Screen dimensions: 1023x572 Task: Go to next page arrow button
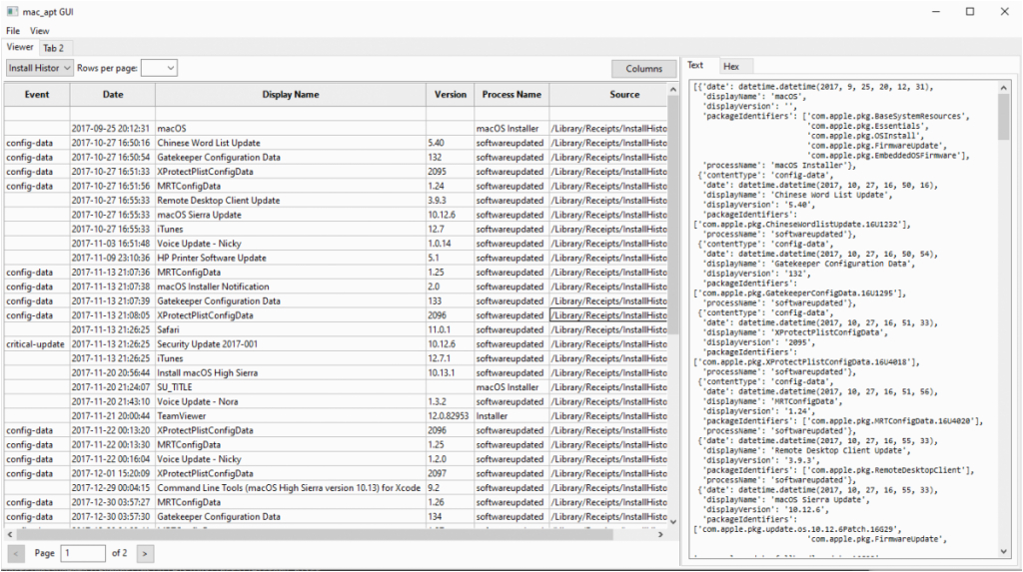[146, 552]
